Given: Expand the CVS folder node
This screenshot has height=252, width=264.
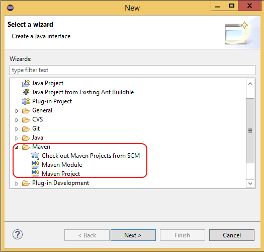Looking at the screenshot, I should coord(17,120).
